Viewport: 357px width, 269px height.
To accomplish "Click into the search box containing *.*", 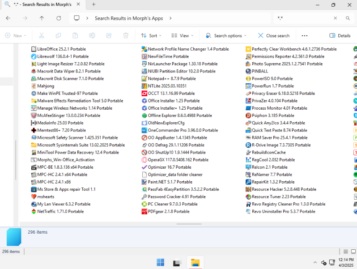I will click(303, 18).
